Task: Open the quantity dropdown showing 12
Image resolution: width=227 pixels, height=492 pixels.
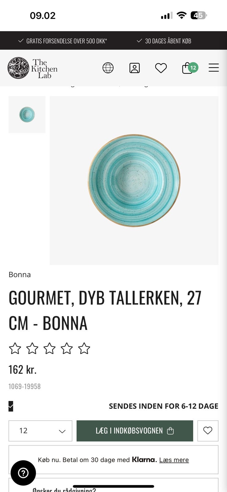Action: [x=40, y=431]
